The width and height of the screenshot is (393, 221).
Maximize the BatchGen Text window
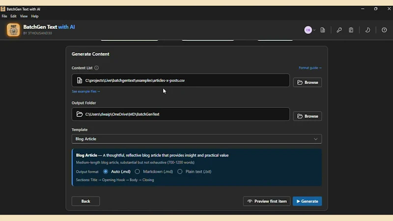tap(376, 9)
